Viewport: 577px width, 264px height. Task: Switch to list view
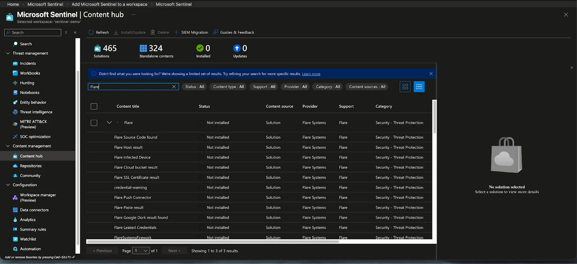419,87
